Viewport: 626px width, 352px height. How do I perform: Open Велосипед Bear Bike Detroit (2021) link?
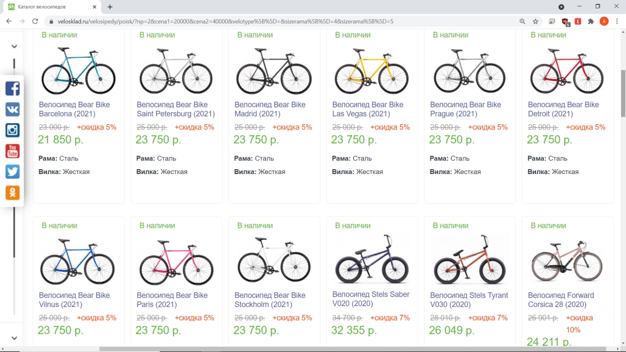[563, 109]
